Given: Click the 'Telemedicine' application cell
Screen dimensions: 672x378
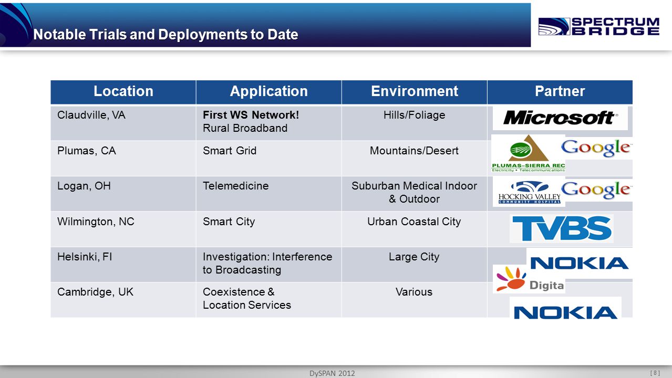Looking at the screenshot, I should 269,193.
